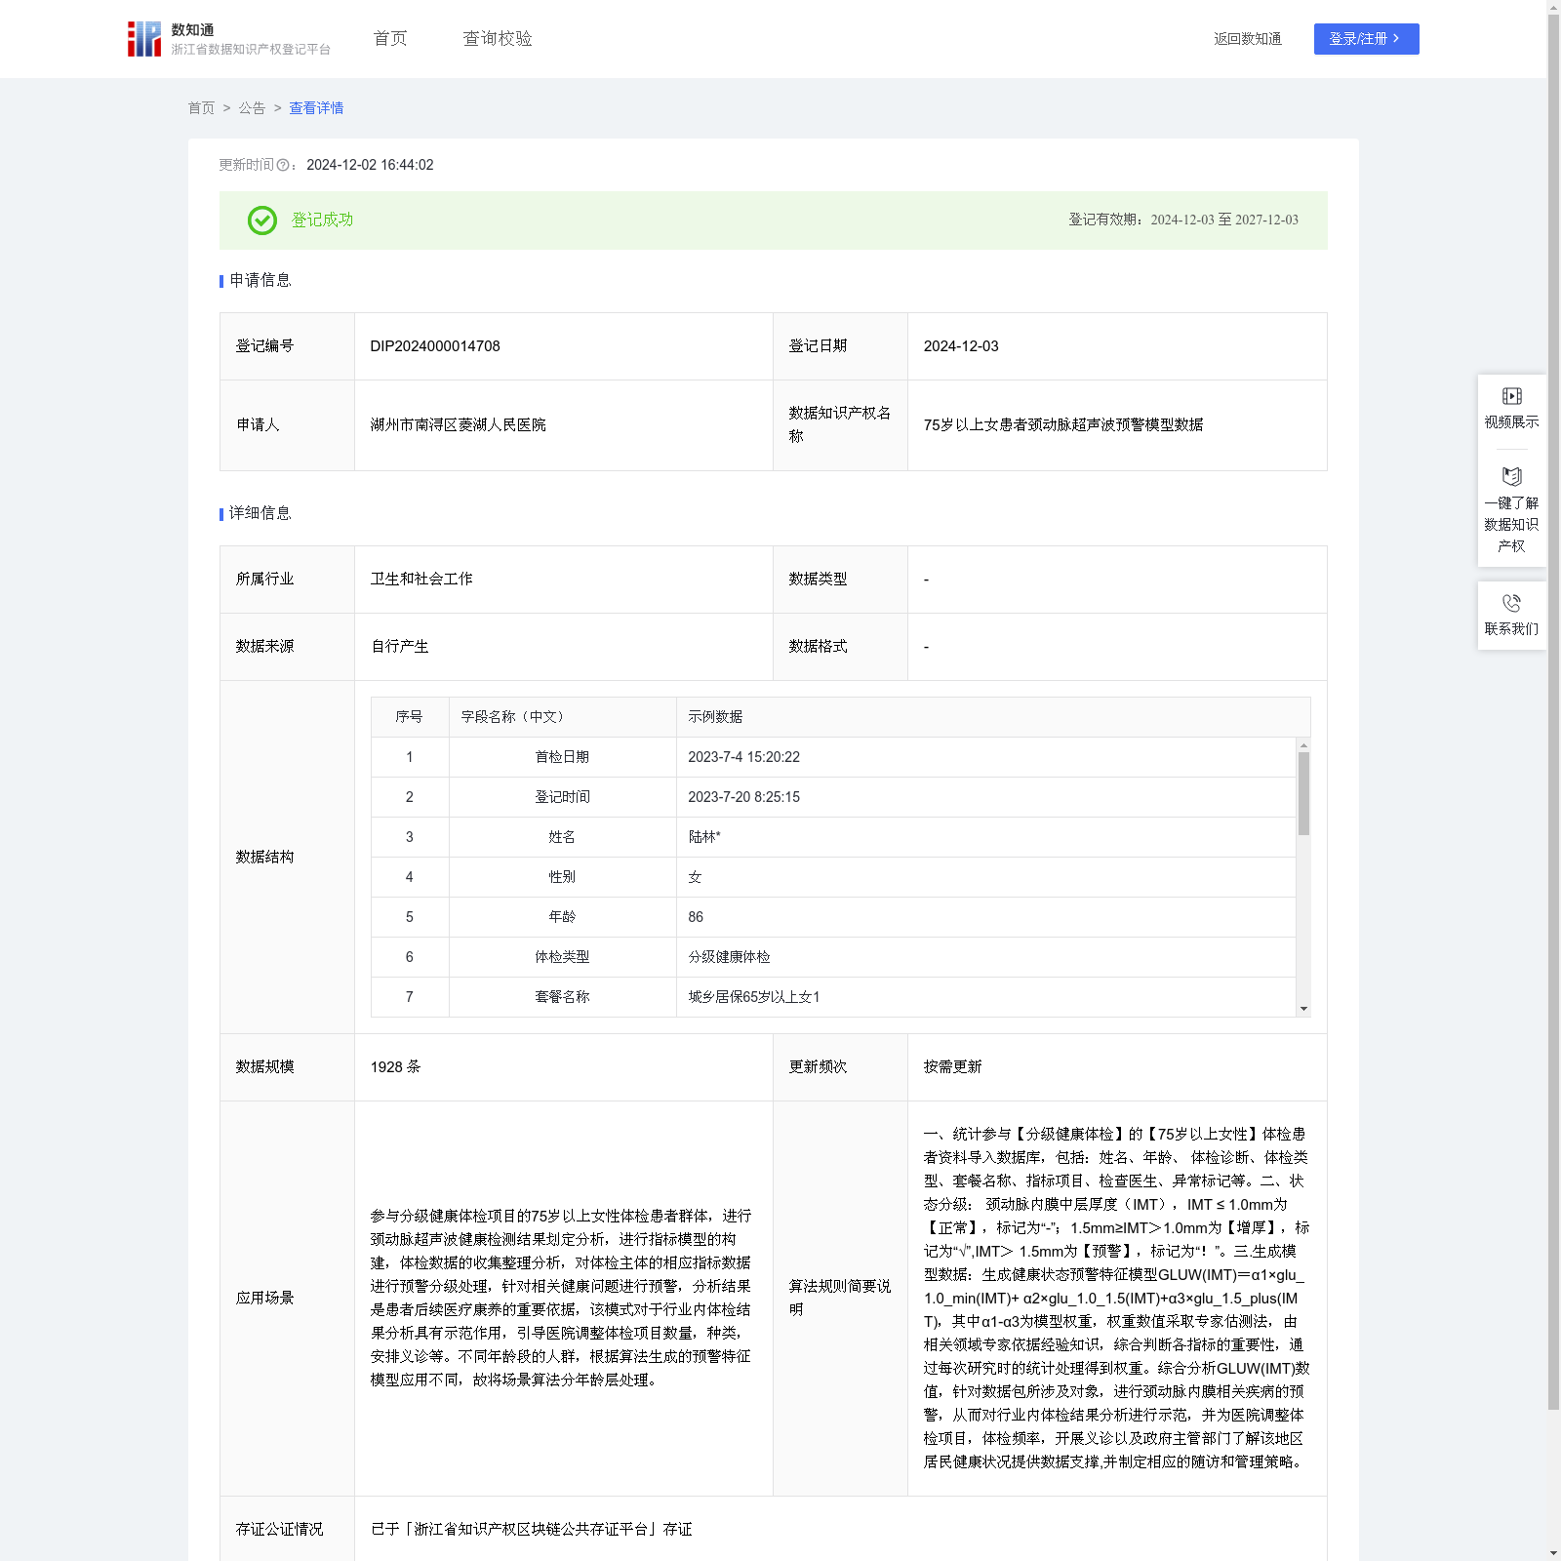The image size is (1561, 1561).
Task: Open the 首页 navigation menu item
Action: [390, 39]
